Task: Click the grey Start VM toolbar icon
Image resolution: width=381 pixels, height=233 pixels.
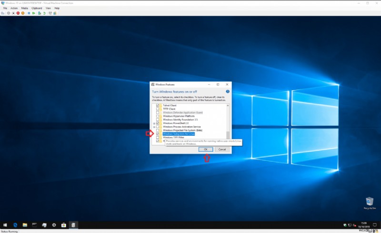Action: click(9, 13)
